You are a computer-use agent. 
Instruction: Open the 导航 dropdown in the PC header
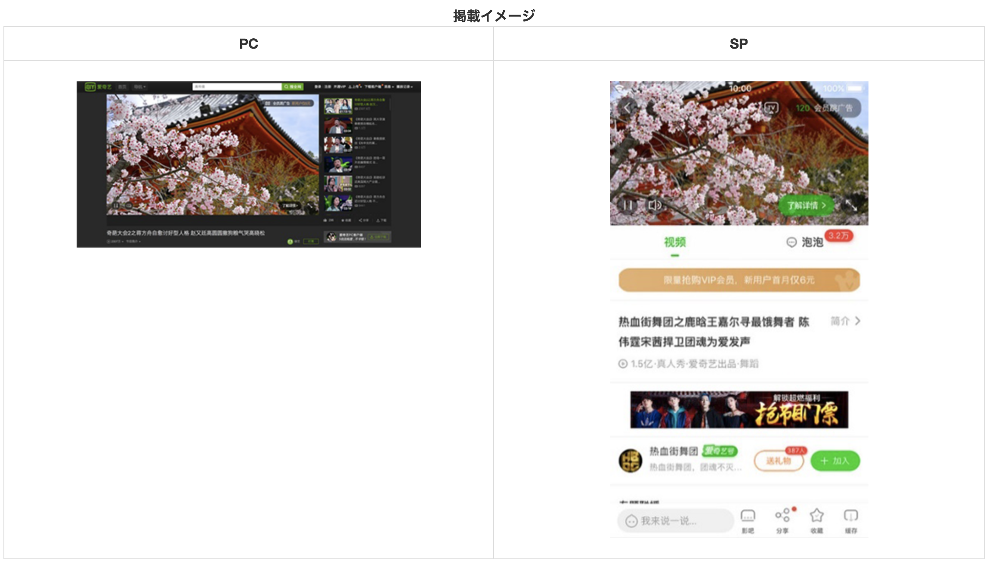[x=139, y=87]
